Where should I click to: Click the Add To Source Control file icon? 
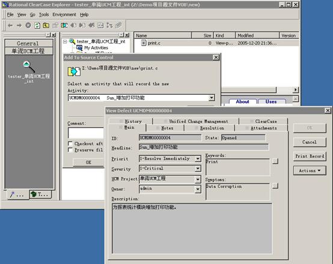[x=74, y=71]
